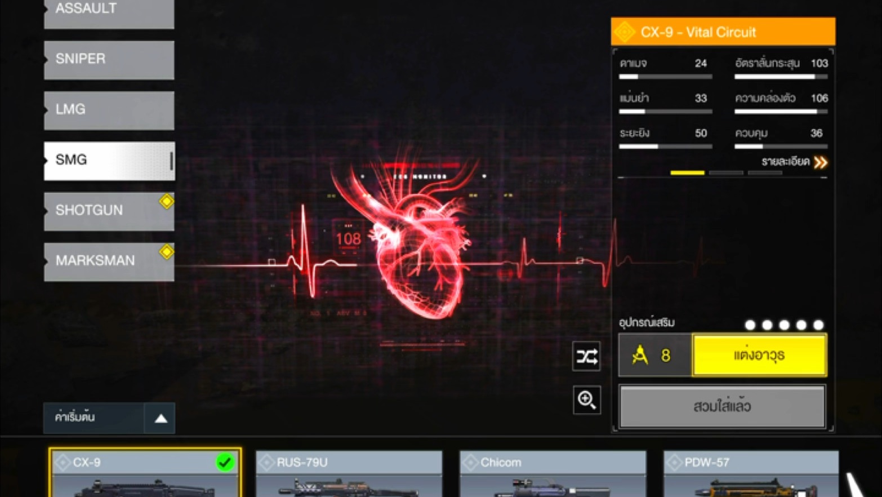The image size is (882, 497).
Task: Click the yellow diamond badge on MARKSMAN
Action: [x=166, y=251]
